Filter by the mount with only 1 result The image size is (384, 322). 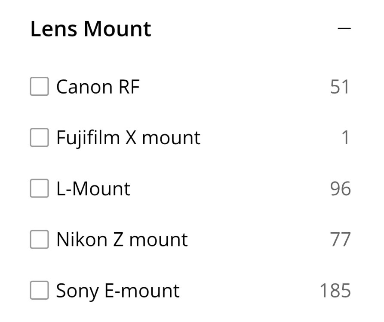point(39,138)
